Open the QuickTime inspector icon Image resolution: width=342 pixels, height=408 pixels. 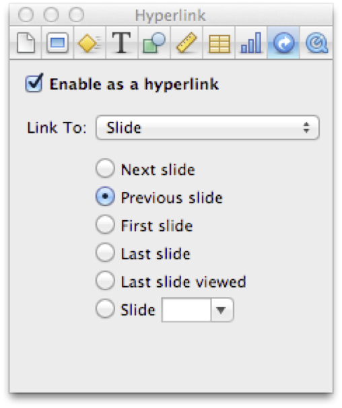316,43
